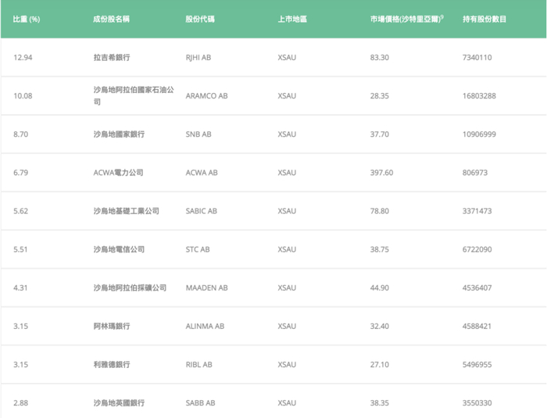547x418 pixels.
Task: Select the 5.62 weight cell
Action: [20, 211]
